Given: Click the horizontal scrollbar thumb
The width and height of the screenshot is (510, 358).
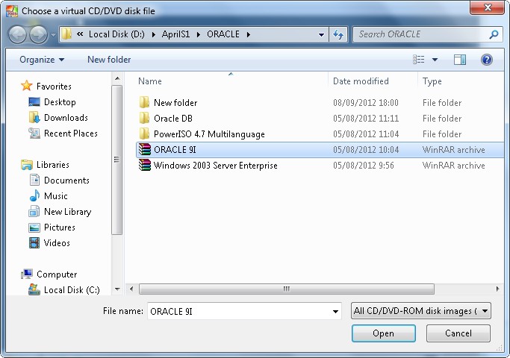Looking at the screenshot, I should [286, 289].
